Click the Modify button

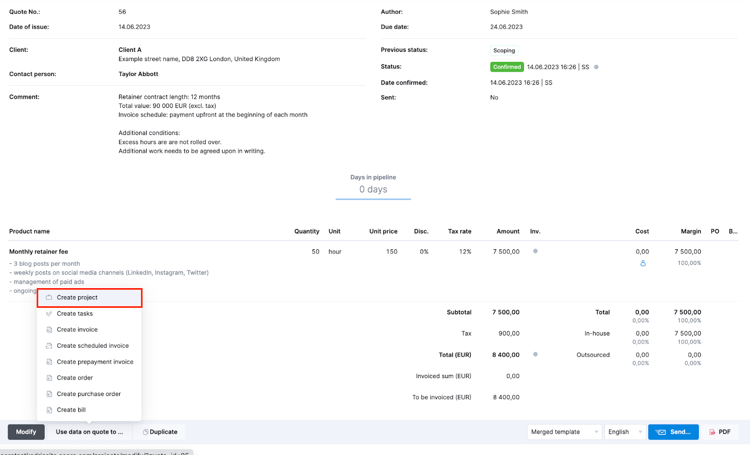[26, 432]
